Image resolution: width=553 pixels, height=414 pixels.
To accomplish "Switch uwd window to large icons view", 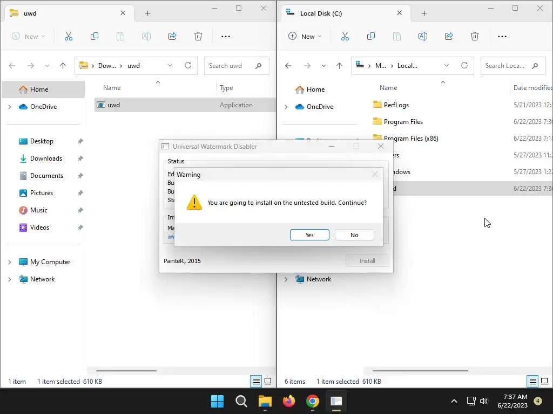I will 268,381.
